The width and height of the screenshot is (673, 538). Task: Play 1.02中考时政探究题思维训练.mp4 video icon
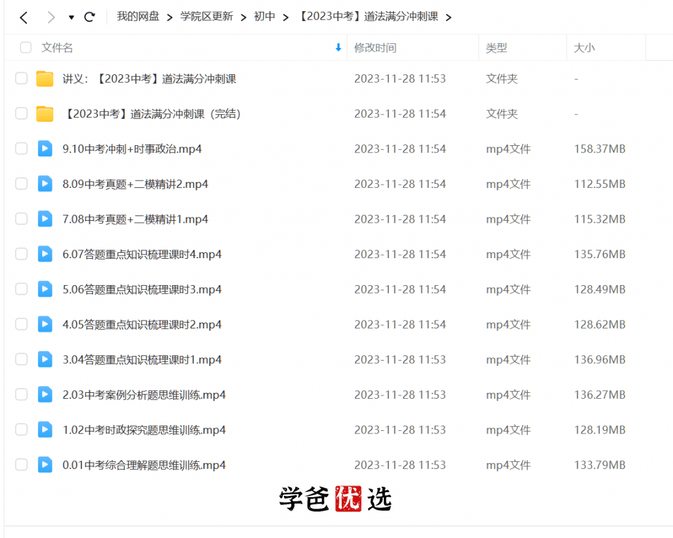pyautogui.click(x=45, y=430)
